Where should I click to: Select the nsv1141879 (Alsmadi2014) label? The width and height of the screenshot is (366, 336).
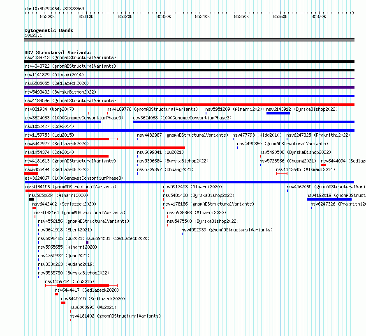(x=54, y=75)
